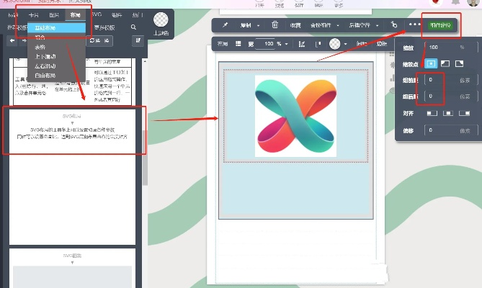482x288 pixels.
Task: Click the search magnifier icon in left panel
Action: tap(134, 27)
